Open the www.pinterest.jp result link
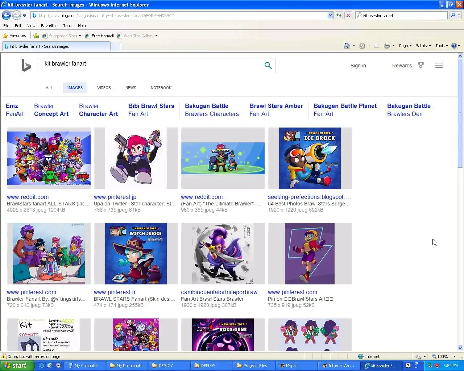The image size is (464, 371). (115, 197)
